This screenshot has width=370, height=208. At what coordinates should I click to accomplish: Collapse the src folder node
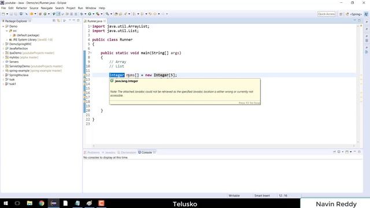(x=7, y=31)
